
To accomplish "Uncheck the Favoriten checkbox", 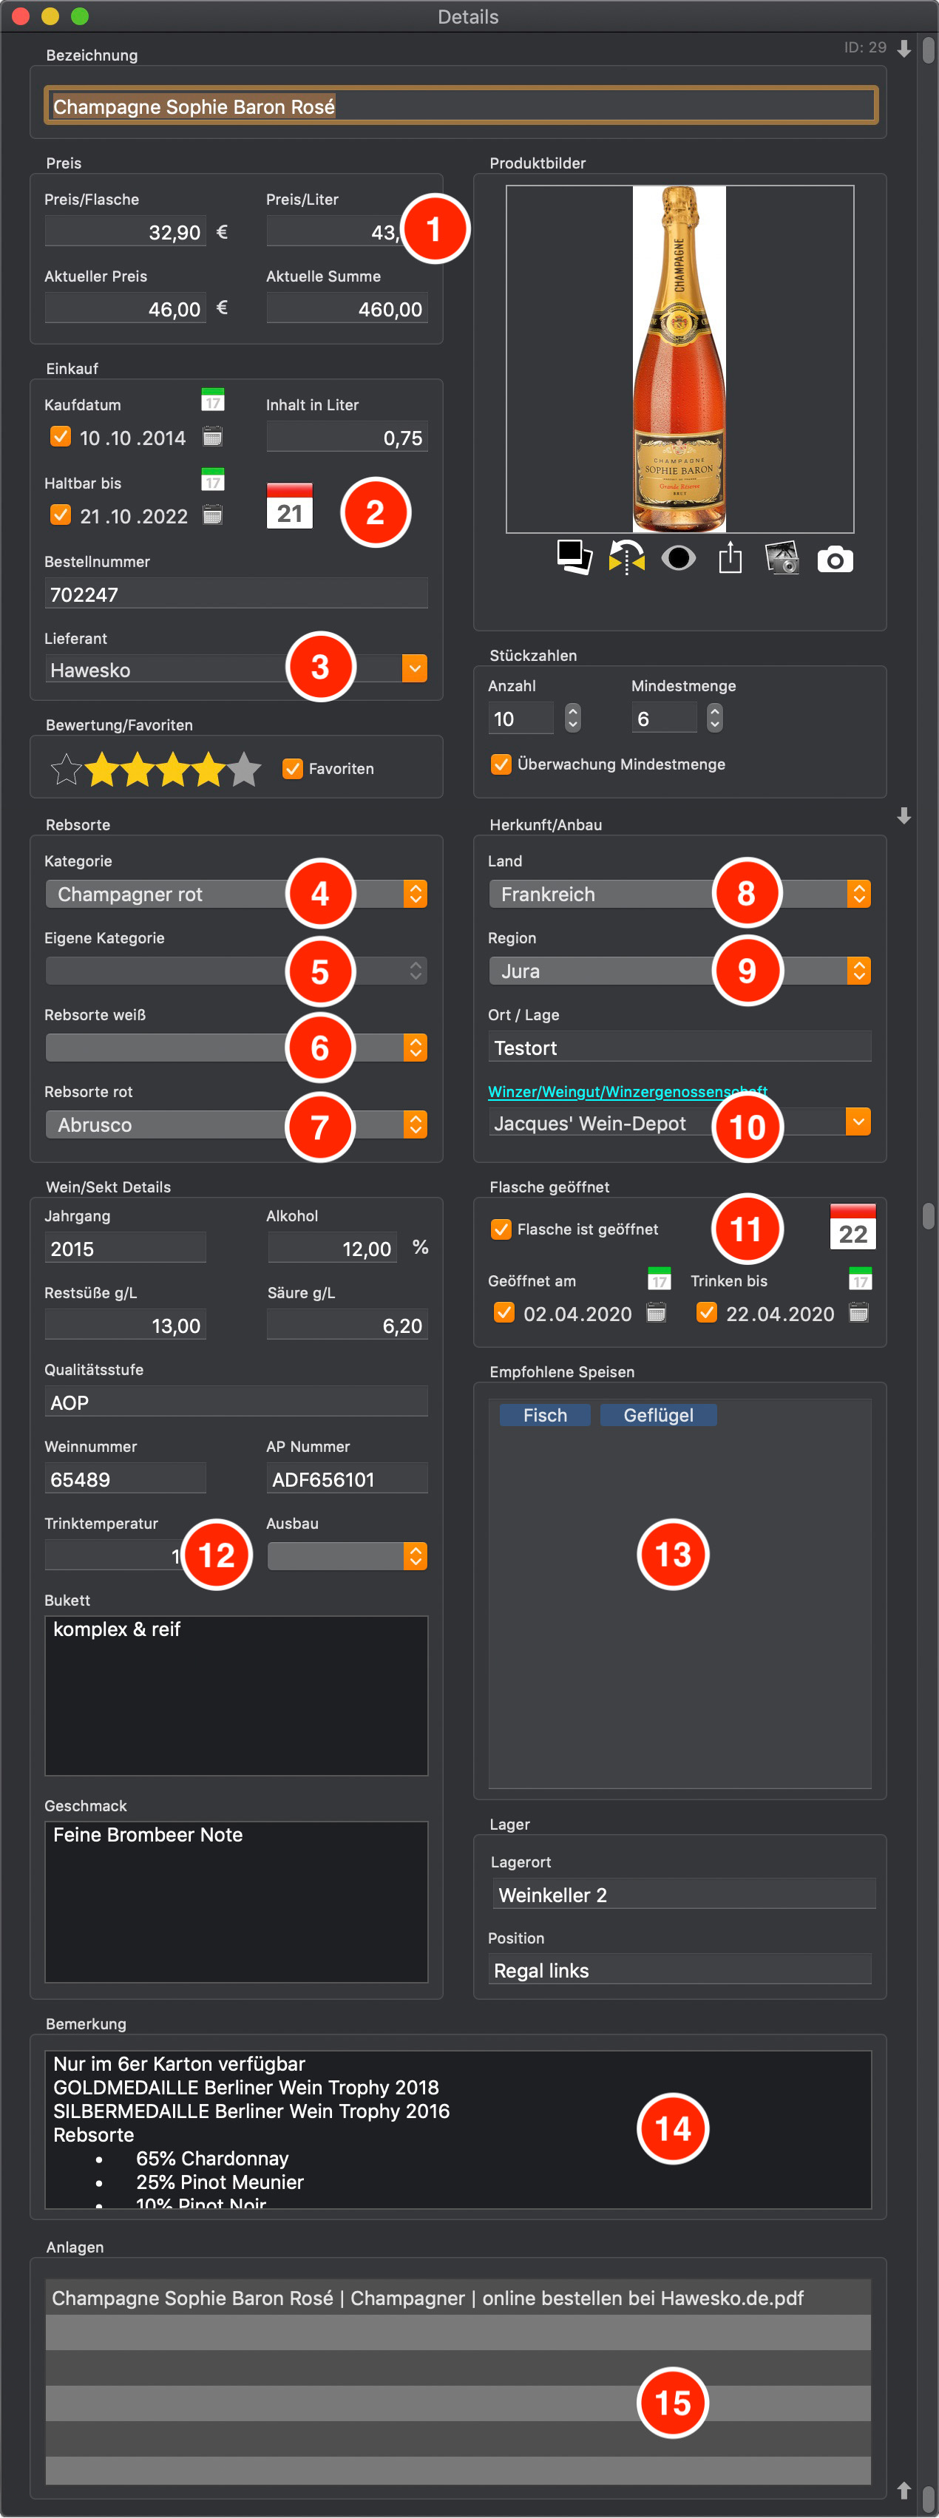I will pos(292,768).
